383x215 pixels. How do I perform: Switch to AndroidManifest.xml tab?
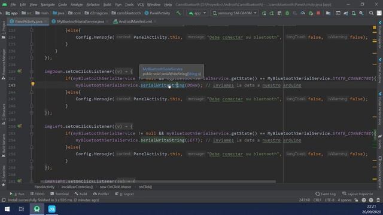point(133,21)
